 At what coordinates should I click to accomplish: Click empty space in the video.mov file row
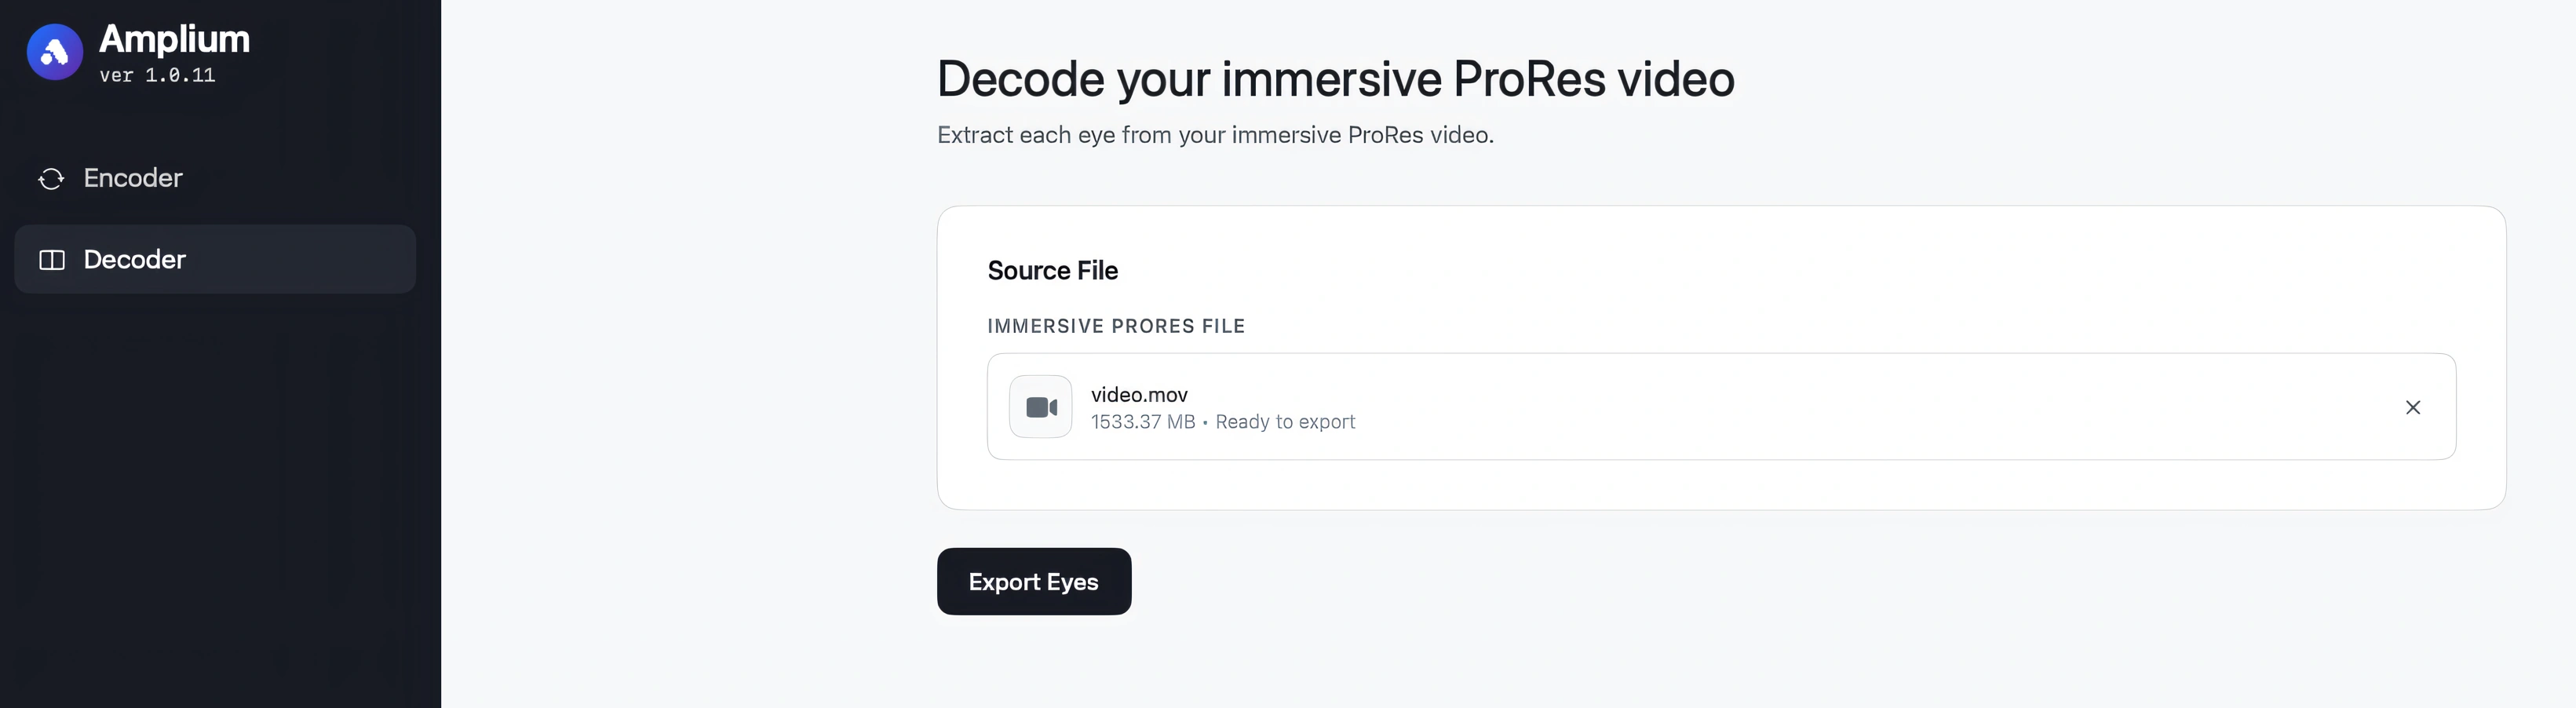[1850, 407]
